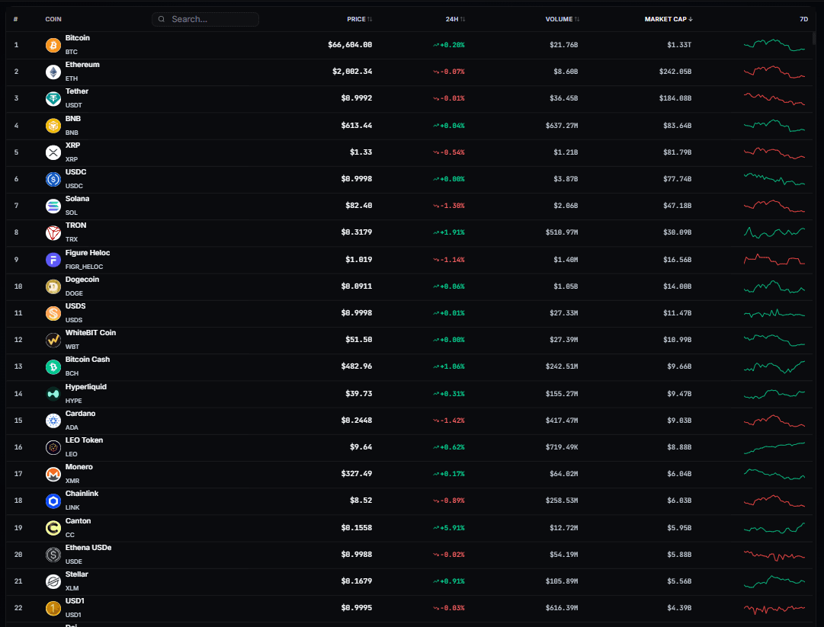The image size is (824, 627).
Task: Open the Solana coin name link
Action: pos(77,199)
